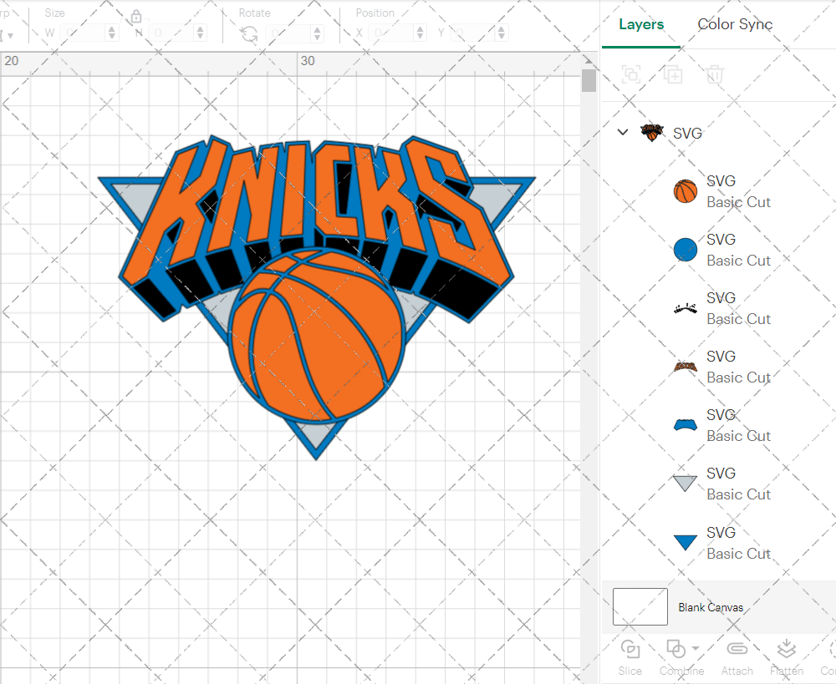Viewport: 836px width, 684px height.
Task: Click the Position Y input field
Action: (x=473, y=33)
